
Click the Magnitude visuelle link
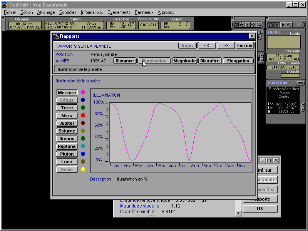[141, 206]
